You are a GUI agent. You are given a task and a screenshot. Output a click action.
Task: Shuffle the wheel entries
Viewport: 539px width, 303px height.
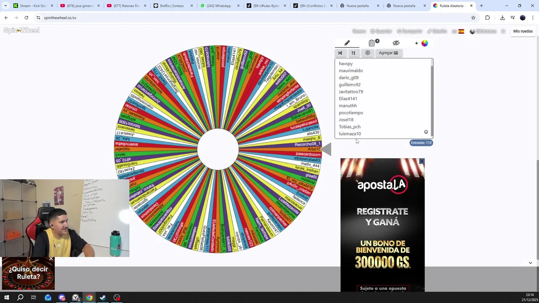(340, 53)
